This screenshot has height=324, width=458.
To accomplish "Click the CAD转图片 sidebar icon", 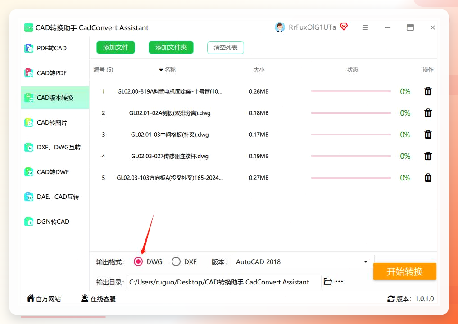I will [x=29, y=122].
